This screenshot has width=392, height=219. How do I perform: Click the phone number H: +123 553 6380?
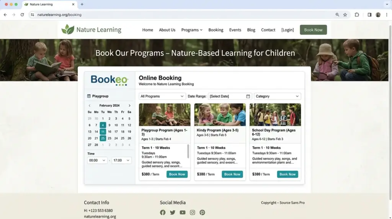coord(98,211)
